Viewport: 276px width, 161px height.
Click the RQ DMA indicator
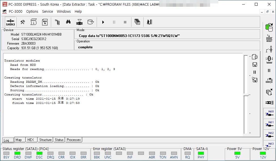coord(187,153)
